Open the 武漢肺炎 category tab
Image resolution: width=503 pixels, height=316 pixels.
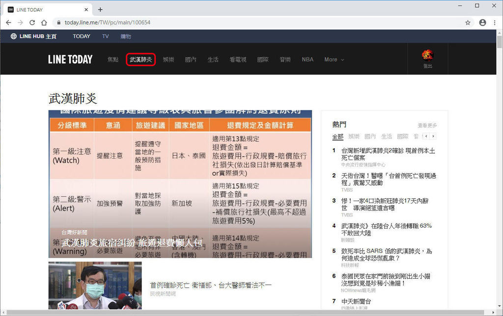(x=141, y=59)
